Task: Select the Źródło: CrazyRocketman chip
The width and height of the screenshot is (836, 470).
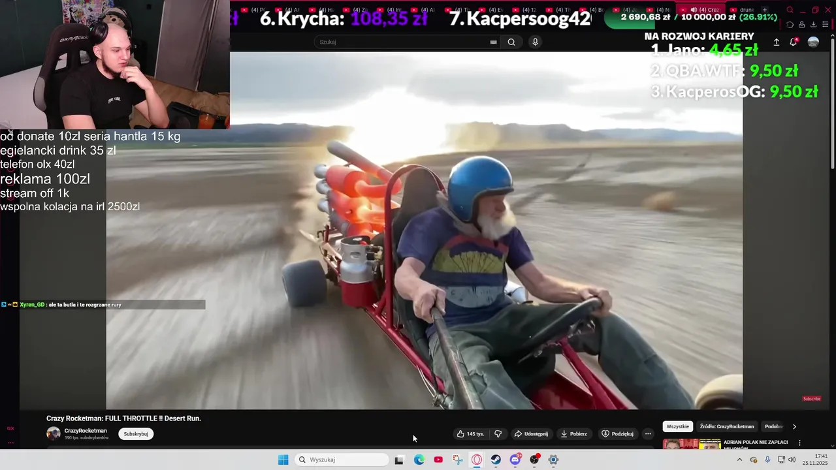Action: pyautogui.click(x=726, y=426)
